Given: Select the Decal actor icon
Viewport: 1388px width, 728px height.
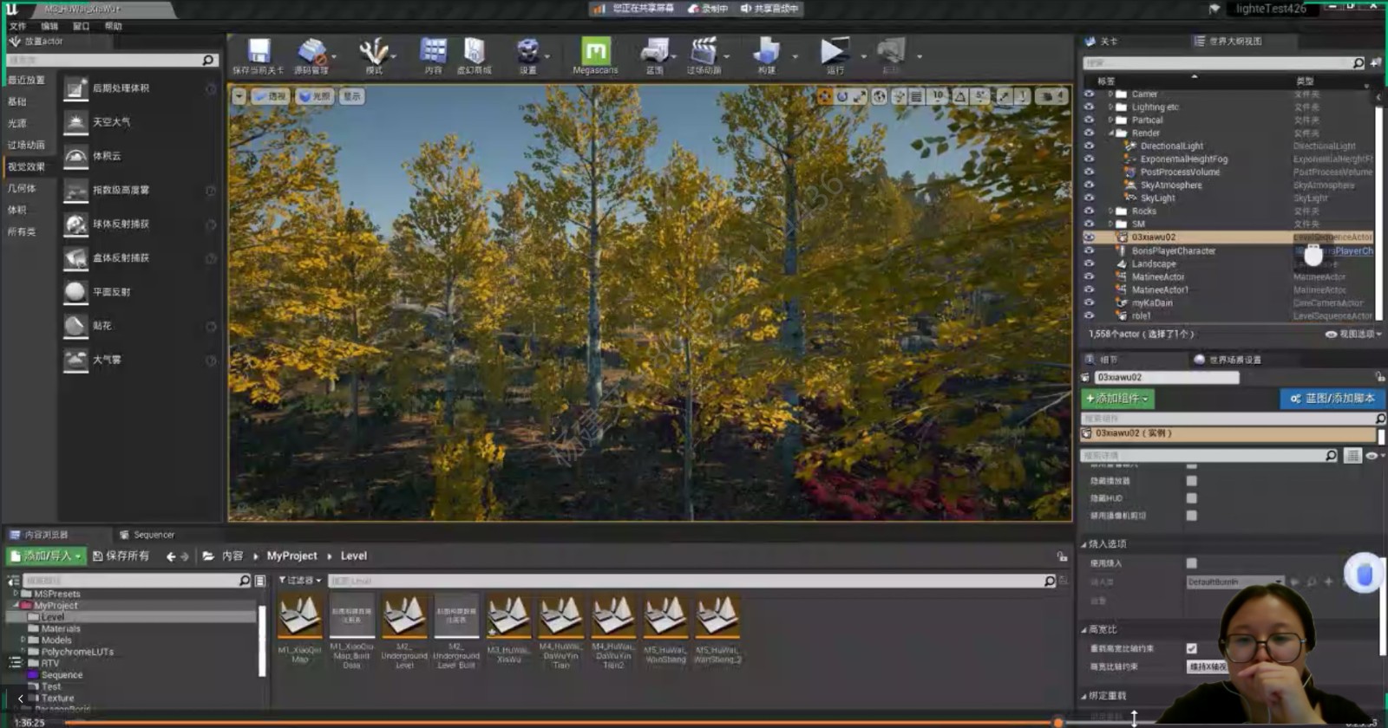Looking at the screenshot, I should coord(76,326).
